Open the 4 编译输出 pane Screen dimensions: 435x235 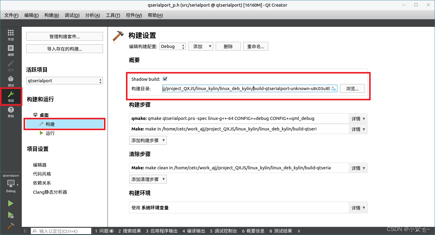194,231
